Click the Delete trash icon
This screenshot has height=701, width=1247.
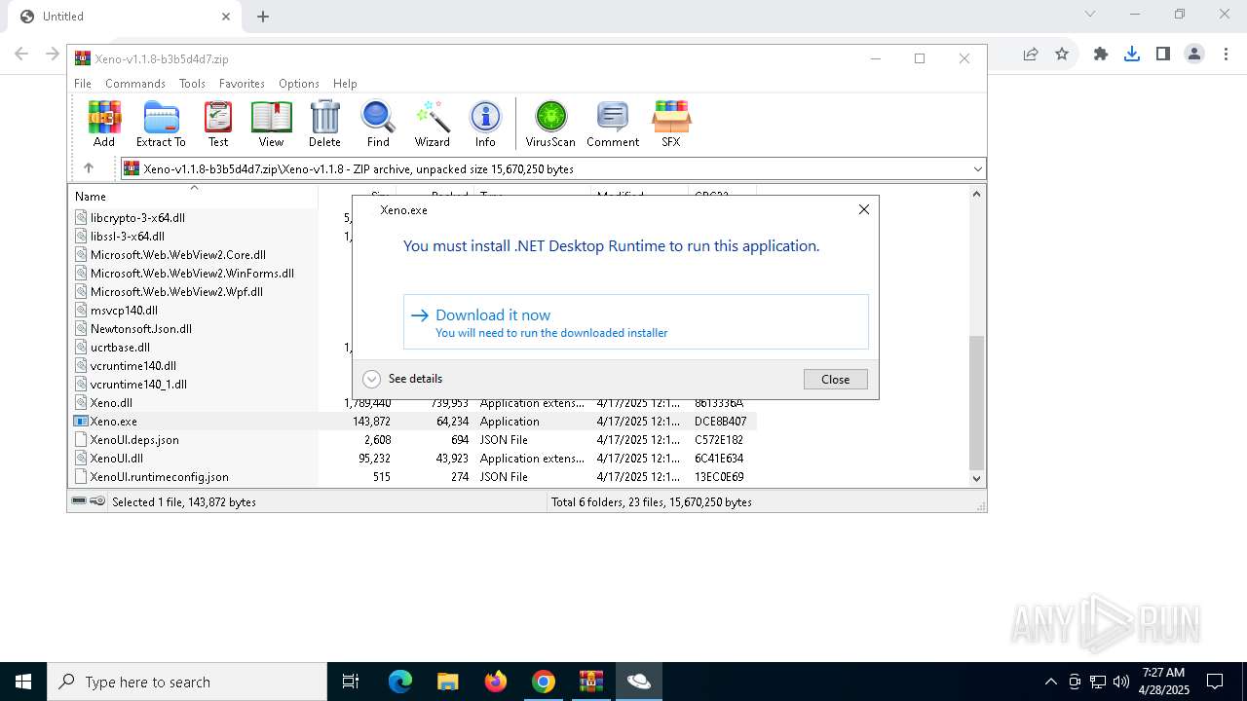click(x=324, y=124)
